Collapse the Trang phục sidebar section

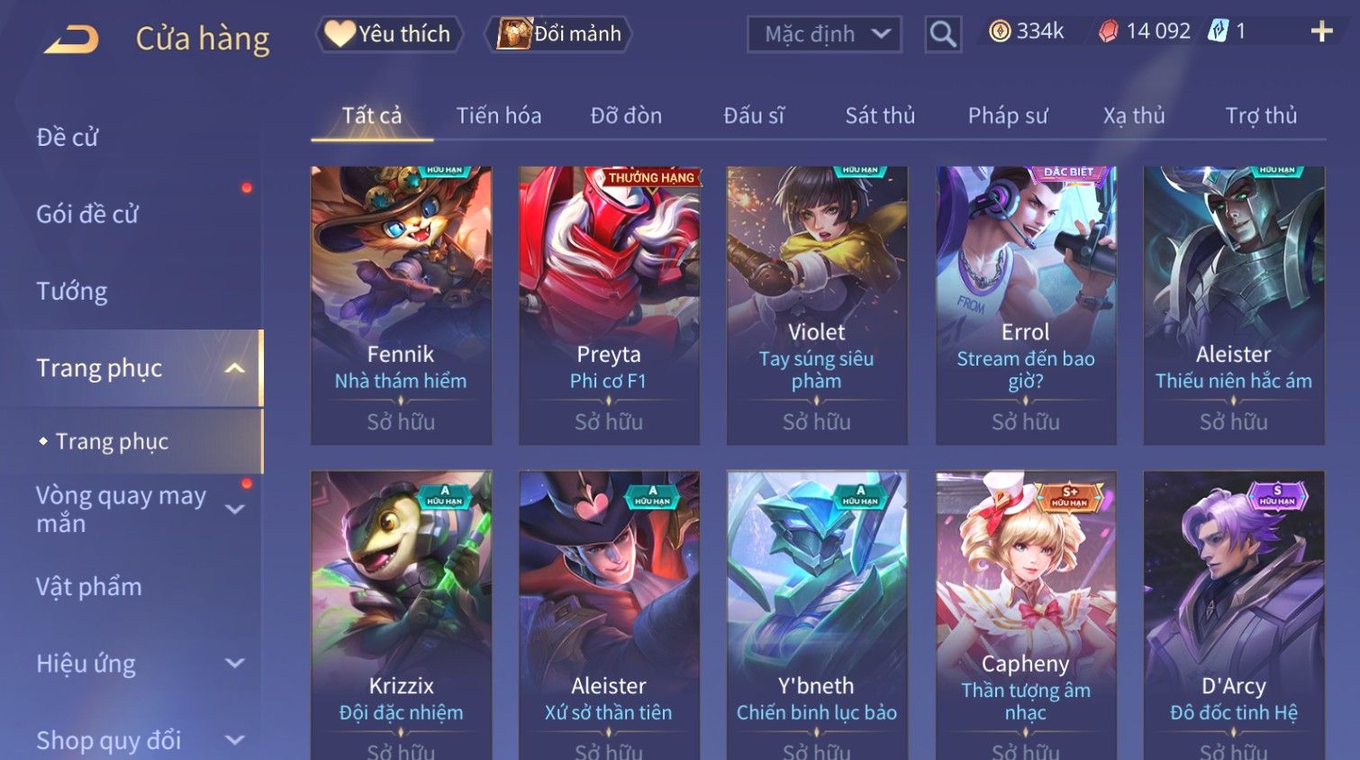pyautogui.click(x=235, y=368)
